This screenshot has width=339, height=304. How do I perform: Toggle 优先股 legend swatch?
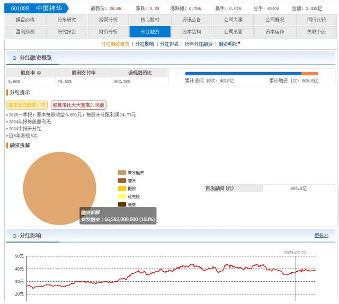122,196
